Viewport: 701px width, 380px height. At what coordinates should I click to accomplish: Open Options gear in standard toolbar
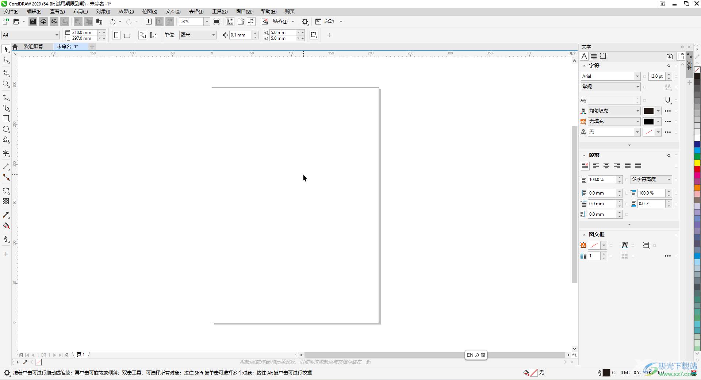tap(305, 22)
